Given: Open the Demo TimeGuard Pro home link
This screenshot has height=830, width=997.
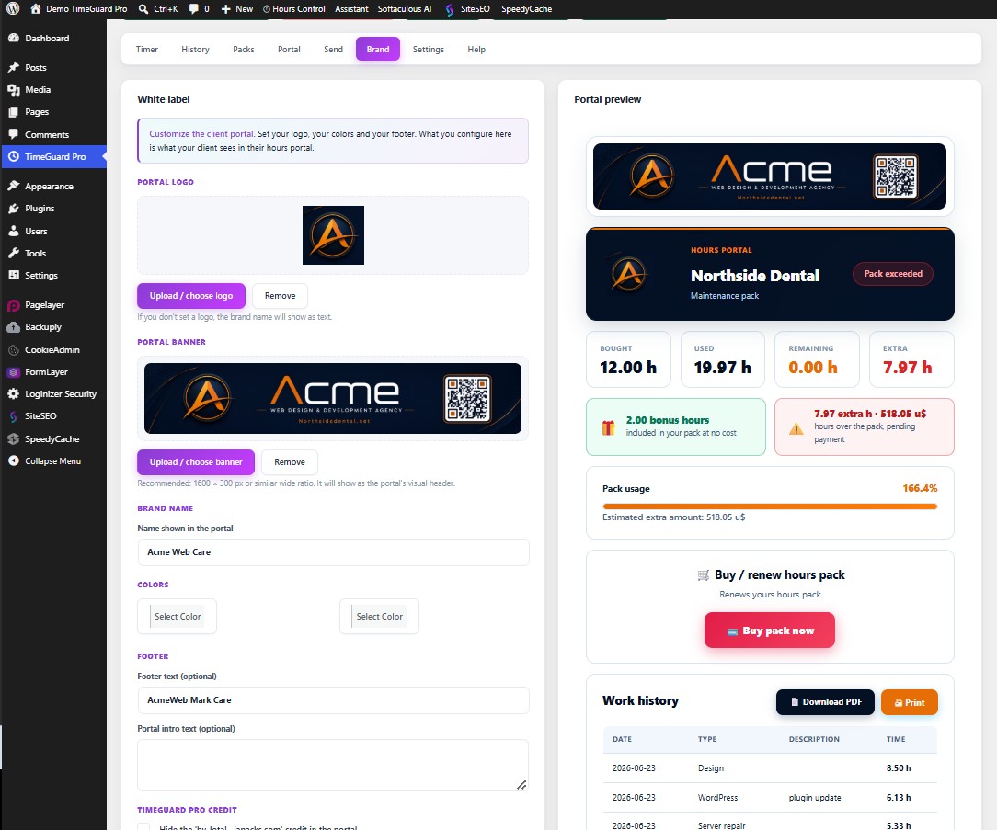Looking at the screenshot, I should 79,9.
